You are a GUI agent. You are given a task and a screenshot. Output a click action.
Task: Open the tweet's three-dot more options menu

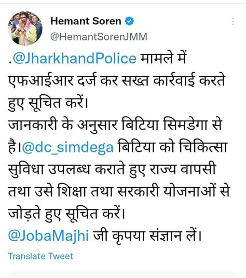click(233, 21)
